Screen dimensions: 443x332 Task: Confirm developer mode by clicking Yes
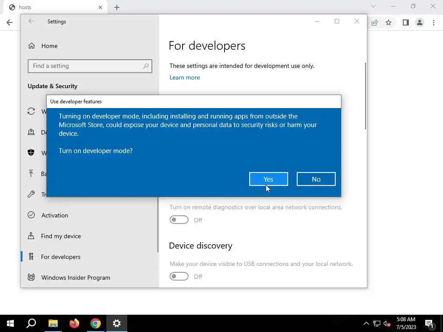(x=268, y=179)
